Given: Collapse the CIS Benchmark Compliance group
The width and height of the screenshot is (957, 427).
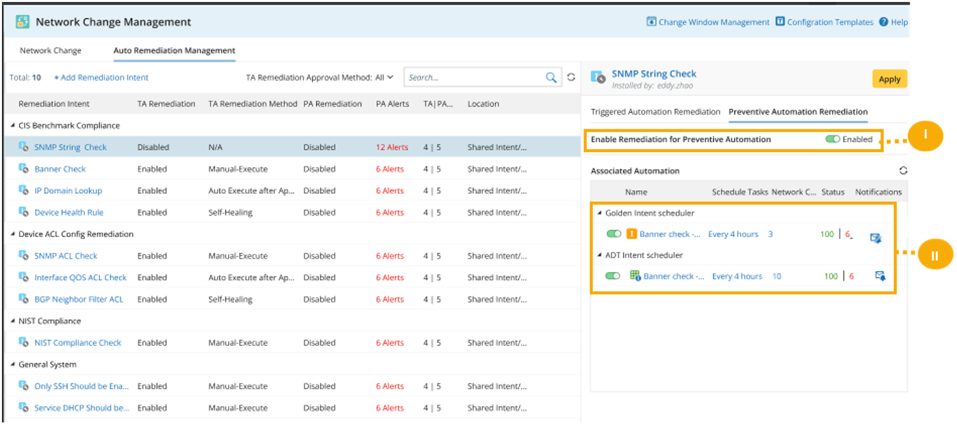Looking at the screenshot, I should (x=13, y=125).
